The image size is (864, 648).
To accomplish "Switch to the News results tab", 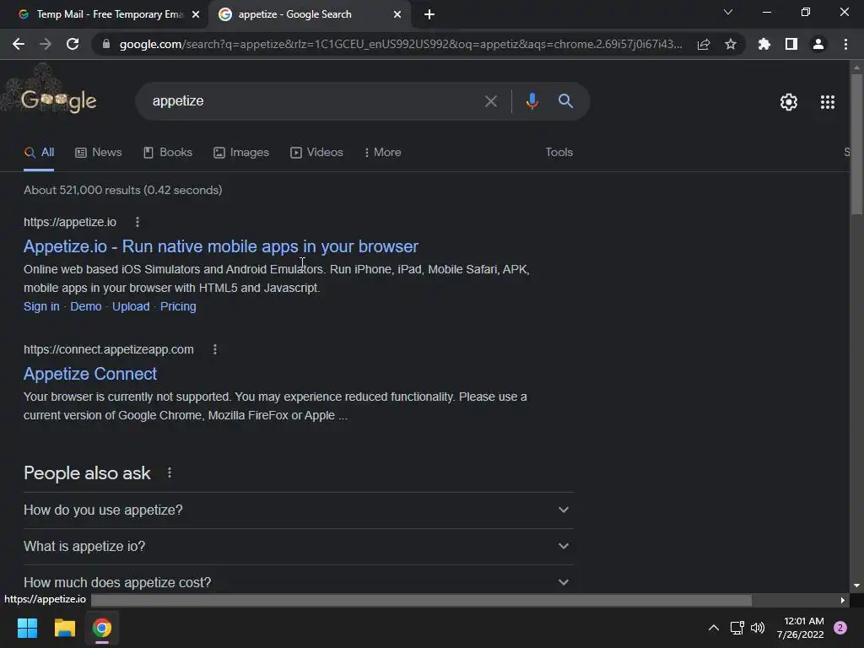I will pyautogui.click(x=99, y=153).
